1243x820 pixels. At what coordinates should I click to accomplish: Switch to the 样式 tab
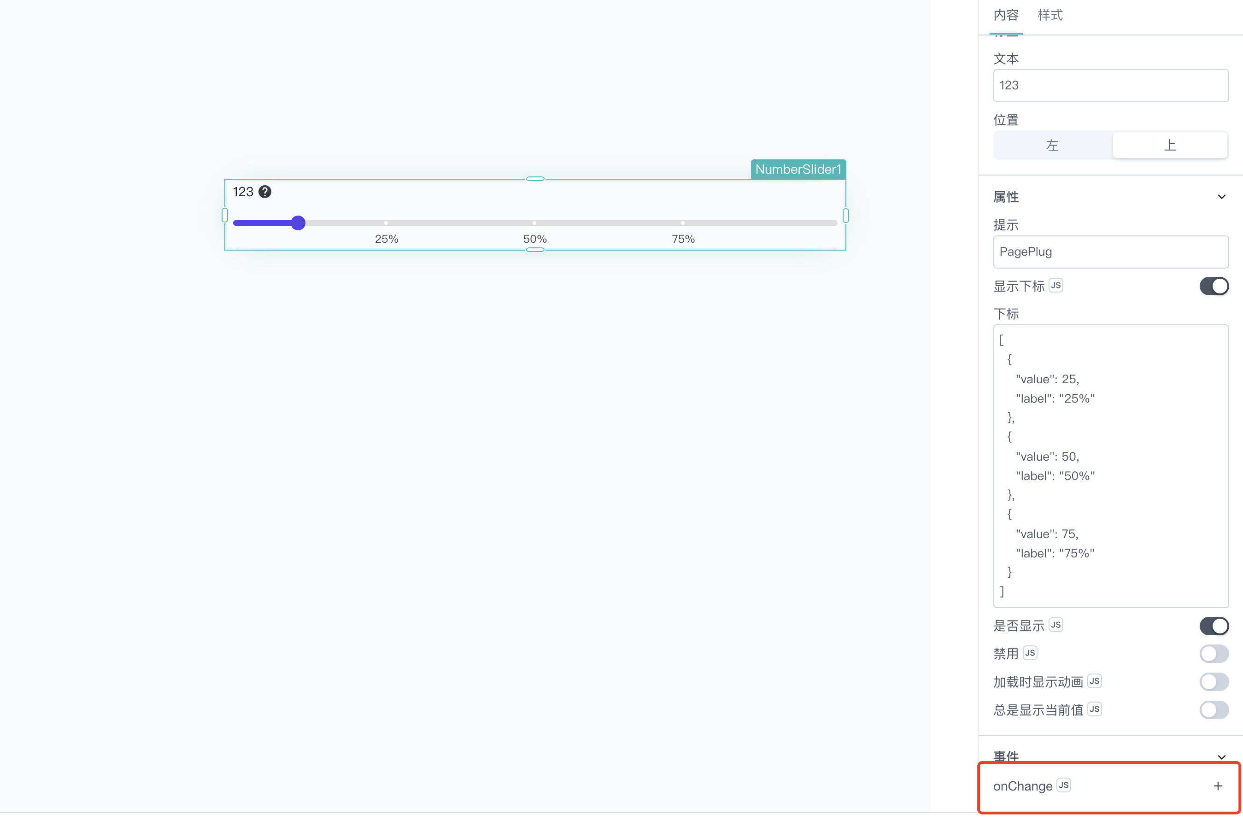[1050, 15]
